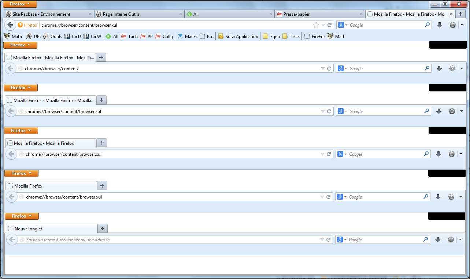This screenshot has width=470, height=279.
Task: Google engine selector in Nouvel onglet window
Action: click(342, 240)
